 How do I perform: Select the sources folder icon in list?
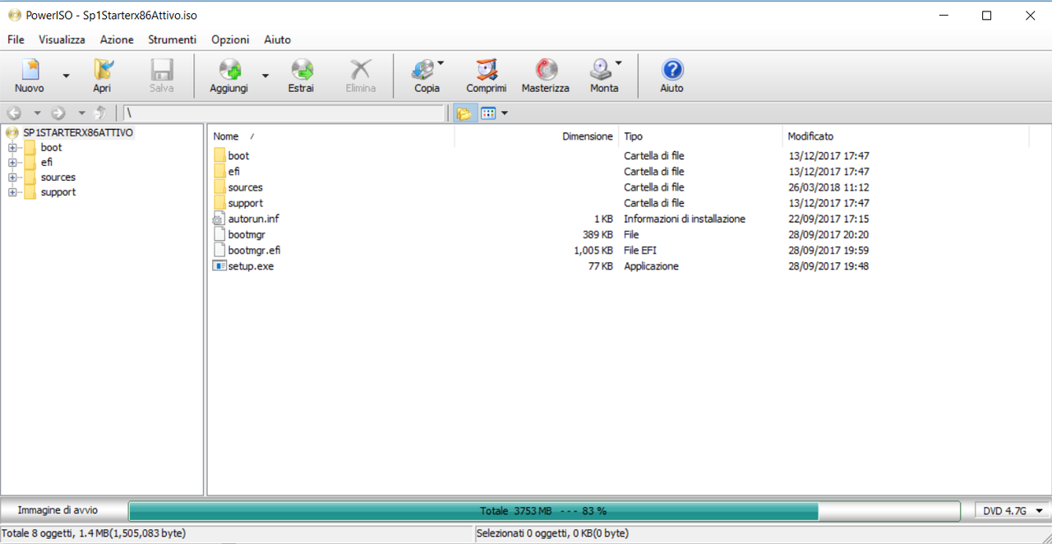point(219,187)
